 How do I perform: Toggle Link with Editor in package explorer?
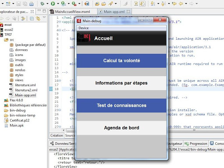click(38, 18)
